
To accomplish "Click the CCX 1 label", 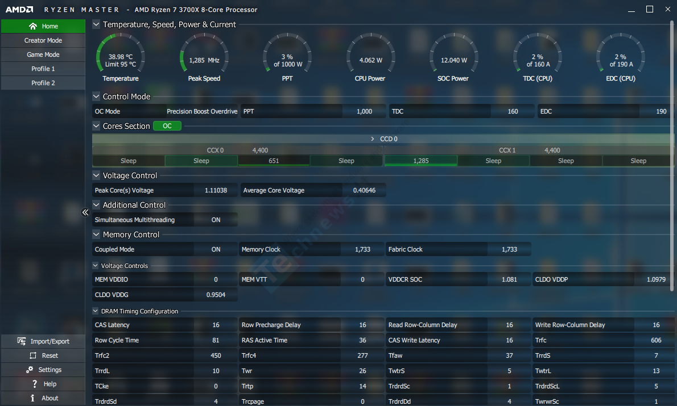I will click(507, 150).
